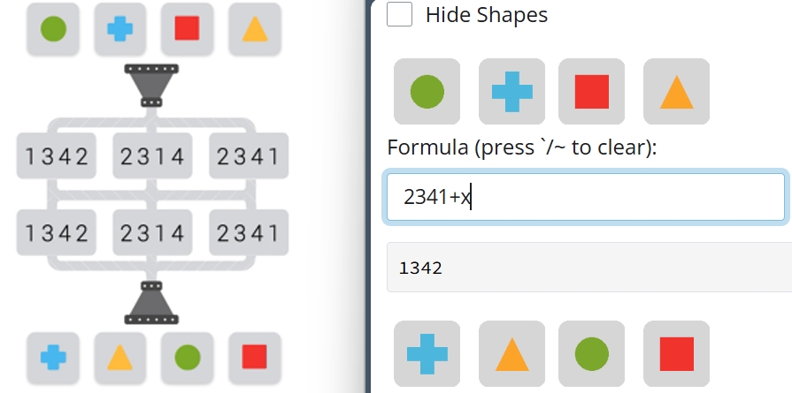Click the red square above the formula field
The height and width of the screenshot is (393, 792).
(591, 92)
